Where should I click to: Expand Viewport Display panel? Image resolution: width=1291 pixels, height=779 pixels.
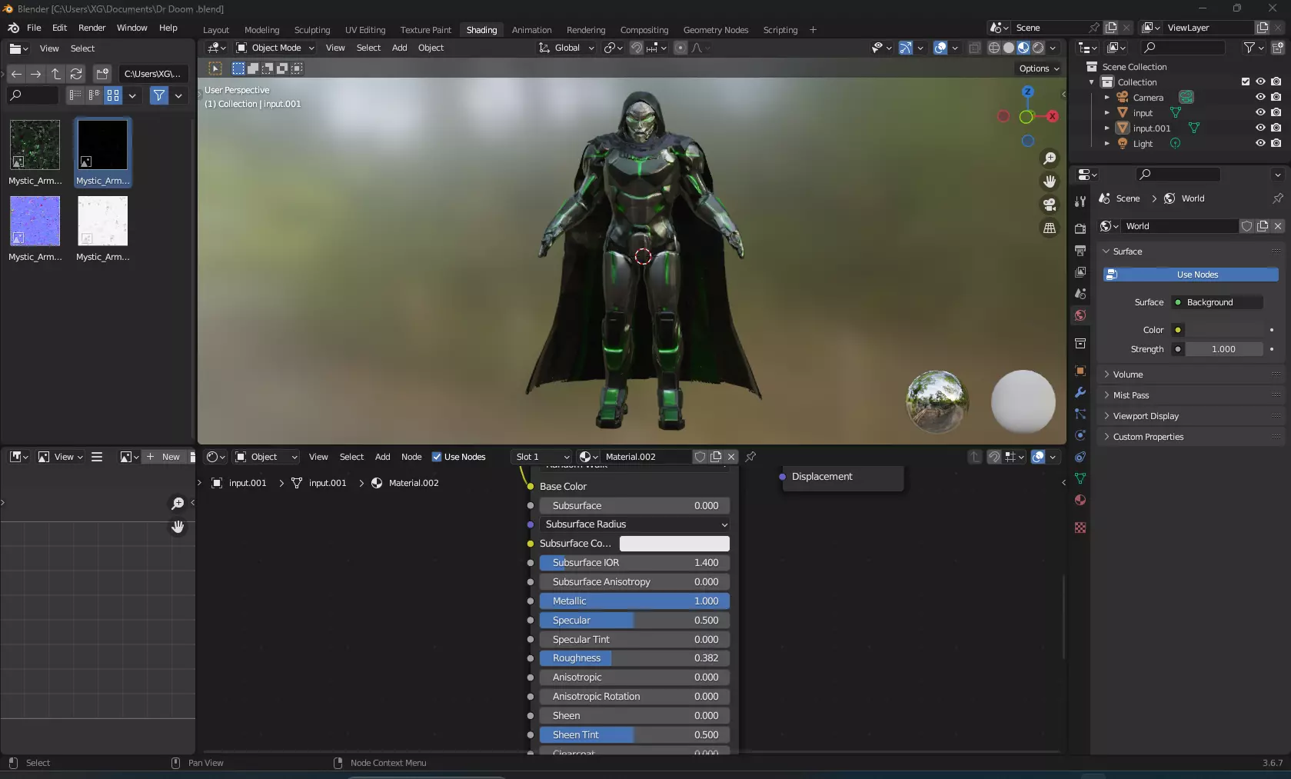[1190, 416]
